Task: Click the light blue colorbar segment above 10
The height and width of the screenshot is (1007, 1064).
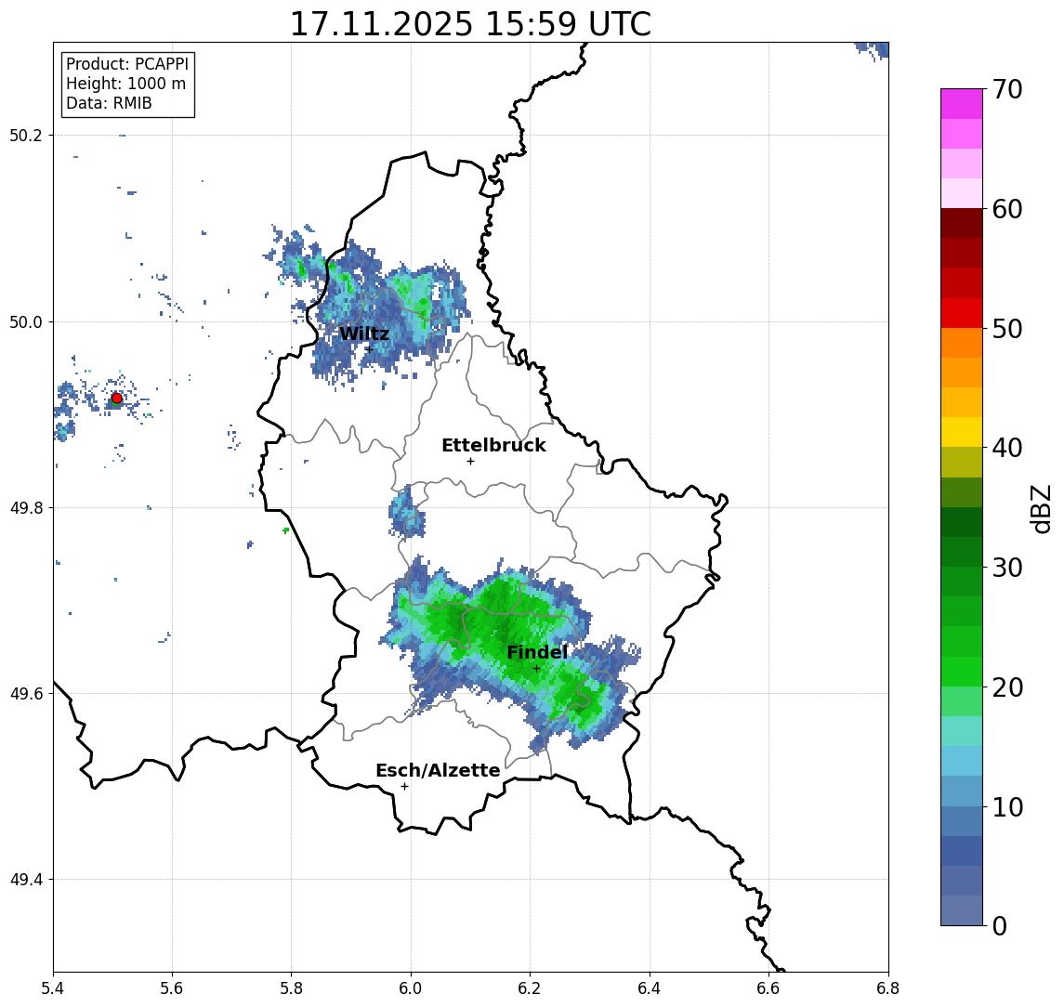Action: [x=962, y=791]
